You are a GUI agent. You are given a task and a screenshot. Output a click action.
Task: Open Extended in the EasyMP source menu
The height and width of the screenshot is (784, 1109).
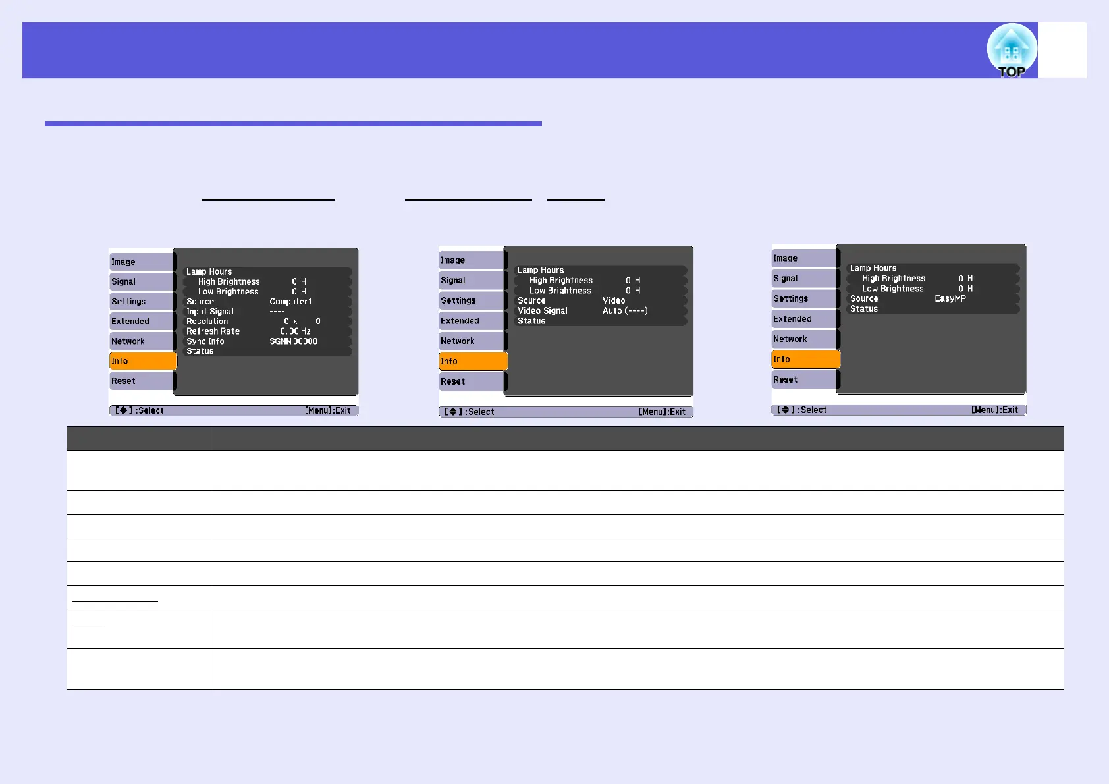coord(804,319)
